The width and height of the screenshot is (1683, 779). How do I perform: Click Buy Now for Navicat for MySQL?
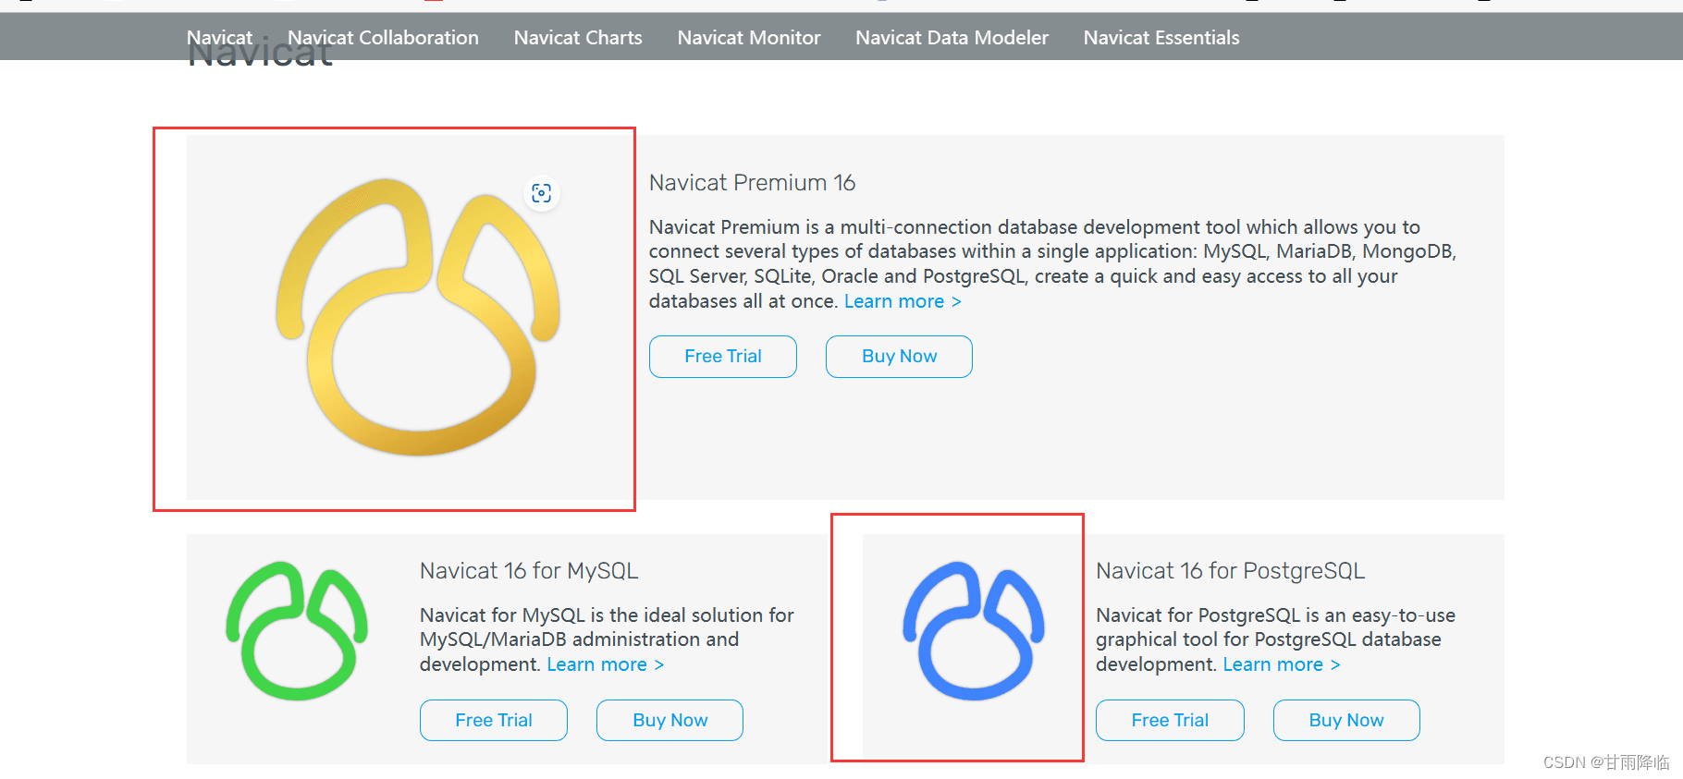point(670,720)
